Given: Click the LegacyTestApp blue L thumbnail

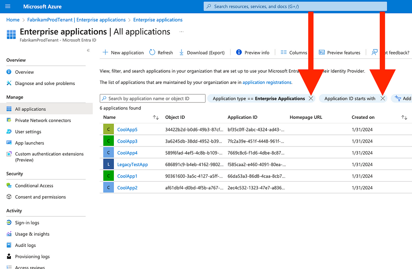Looking at the screenshot, I should pyautogui.click(x=109, y=164).
